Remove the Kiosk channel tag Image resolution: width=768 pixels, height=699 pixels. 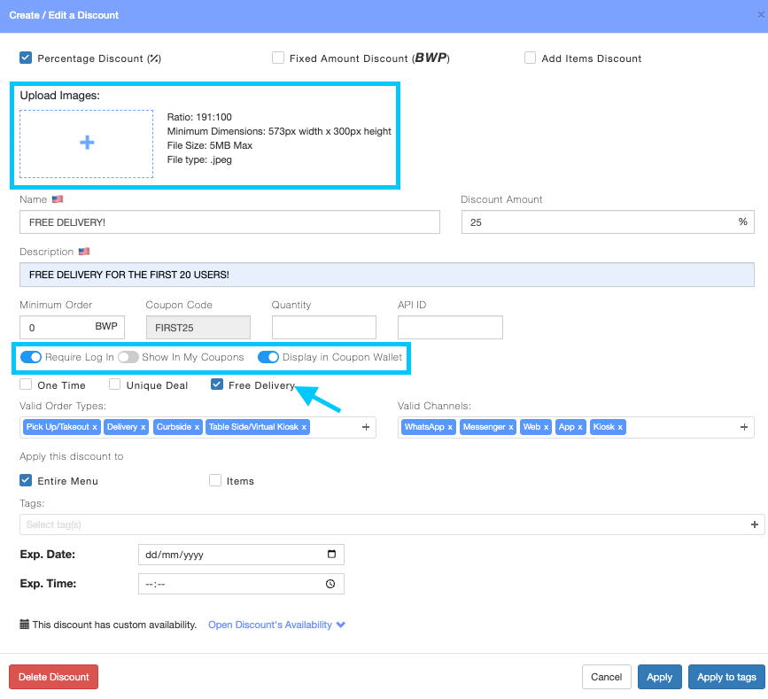pos(620,427)
